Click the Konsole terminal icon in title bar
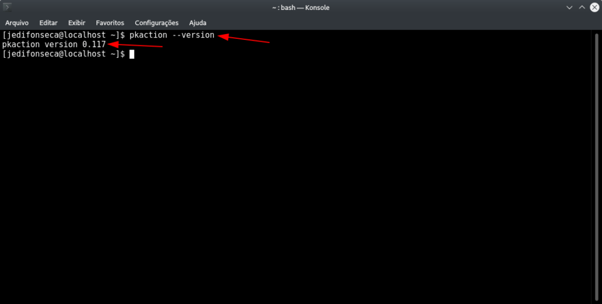The image size is (602, 304). 7,7
